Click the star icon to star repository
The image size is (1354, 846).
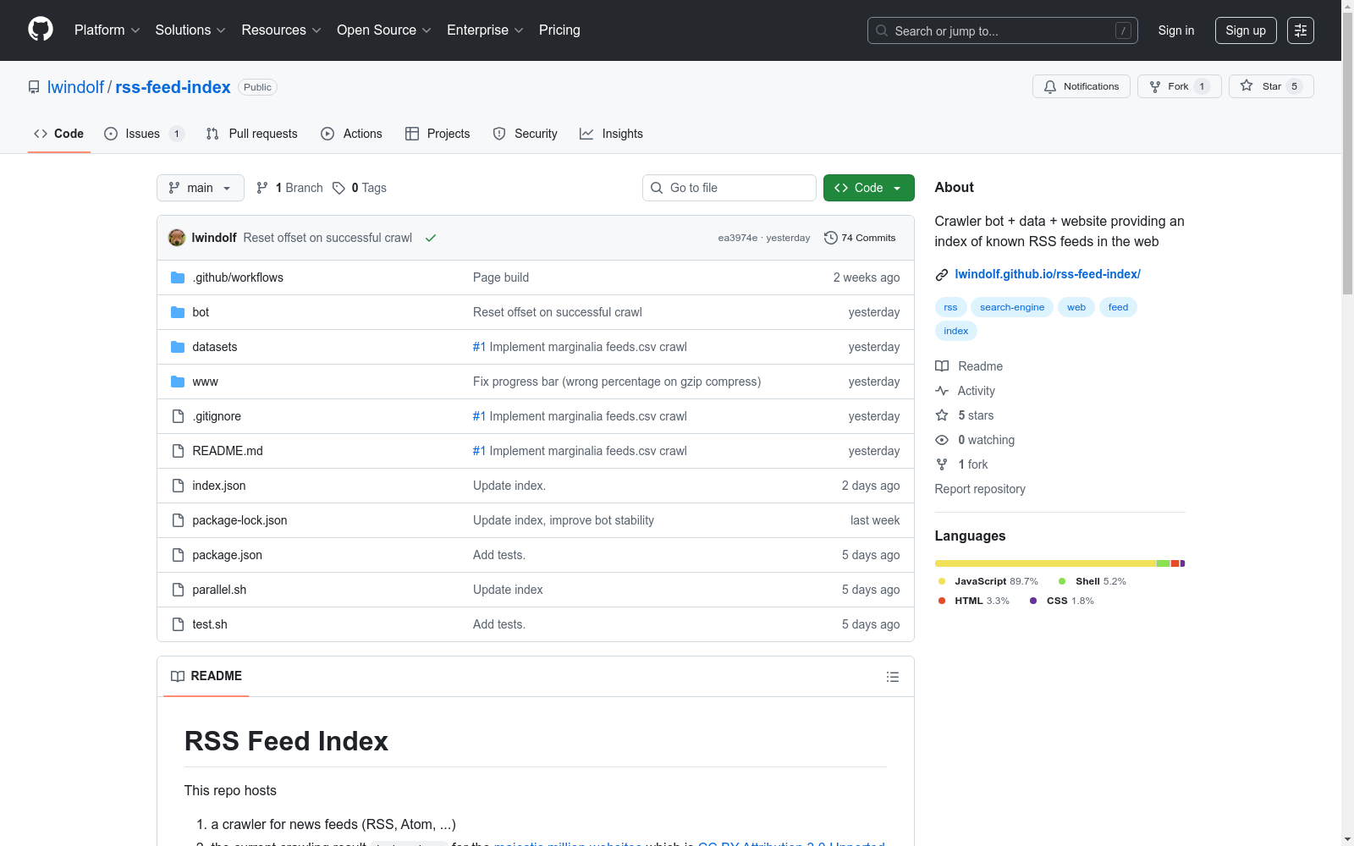point(1247,86)
